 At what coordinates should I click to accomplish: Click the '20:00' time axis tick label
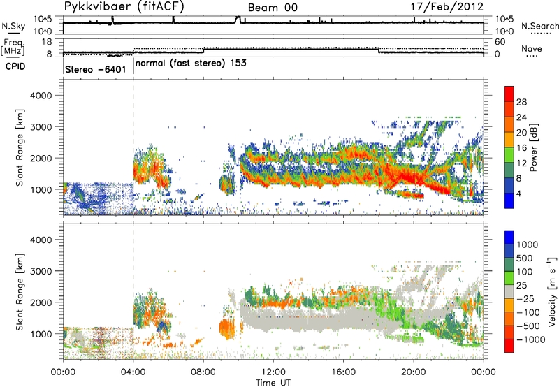pos(413,372)
